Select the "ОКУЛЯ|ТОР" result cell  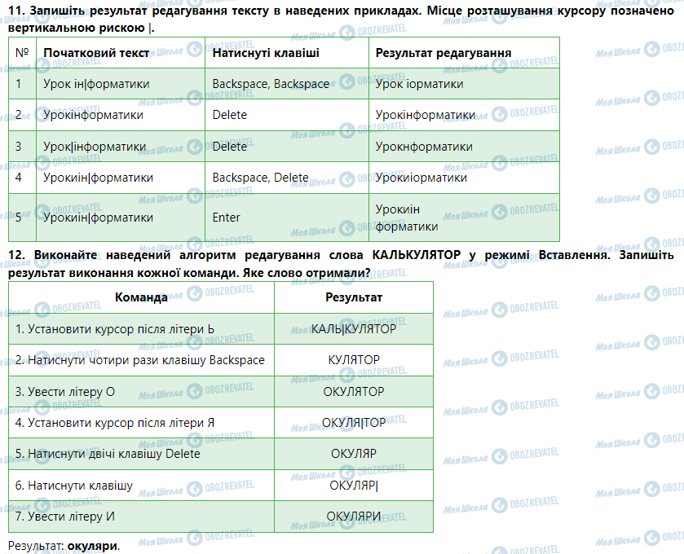click(x=353, y=423)
